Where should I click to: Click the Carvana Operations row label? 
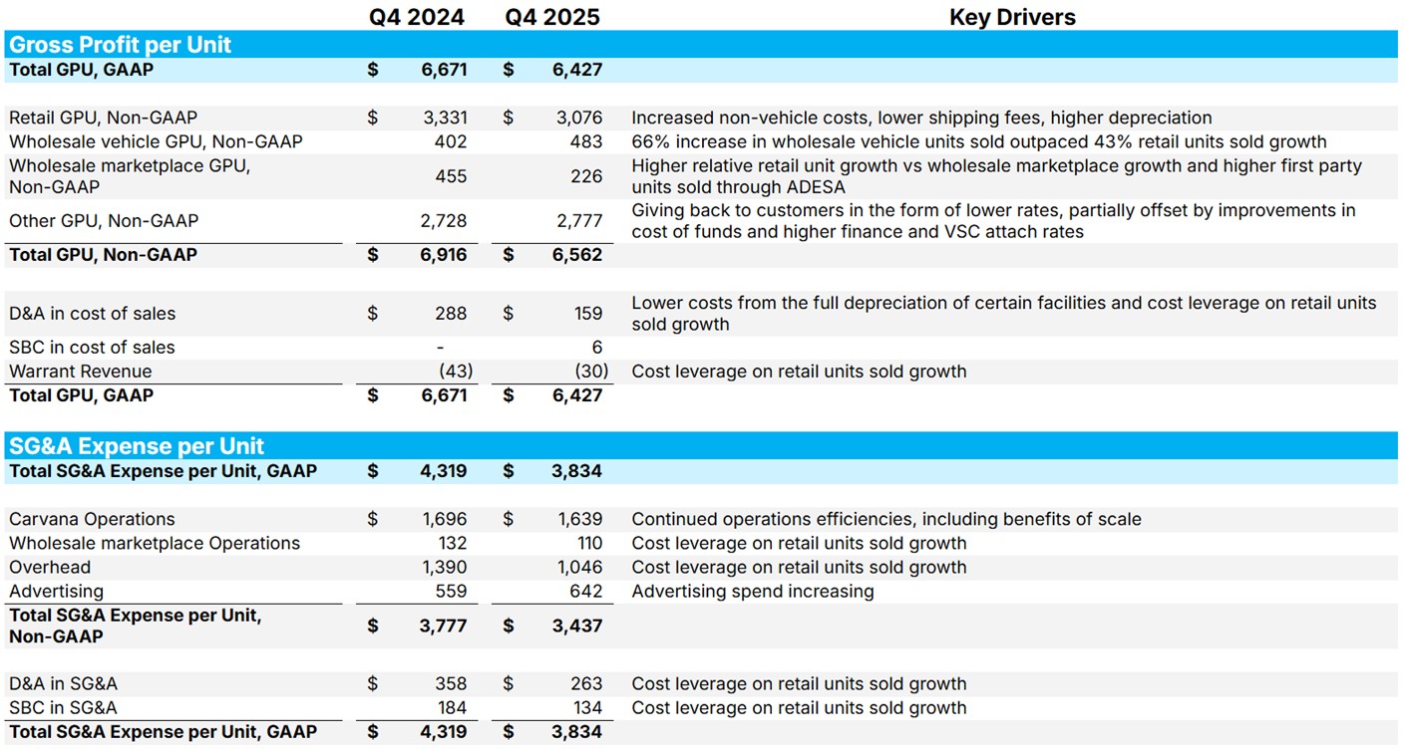pos(92,519)
